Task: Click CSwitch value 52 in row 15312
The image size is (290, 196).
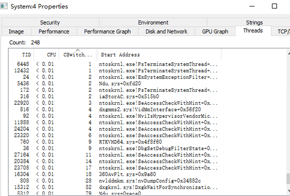Action: (x=88, y=187)
